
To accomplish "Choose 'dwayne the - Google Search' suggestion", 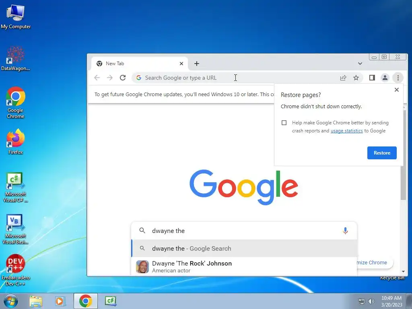I will pos(244,248).
